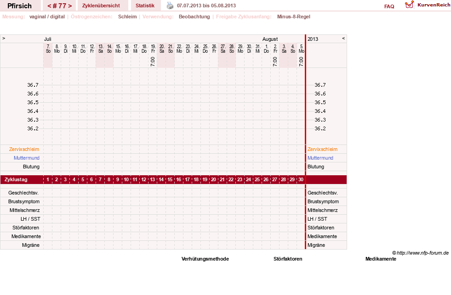This screenshot has width=451, height=295.
Task: Click the blue Muttermund label on left
Action: (27, 158)
